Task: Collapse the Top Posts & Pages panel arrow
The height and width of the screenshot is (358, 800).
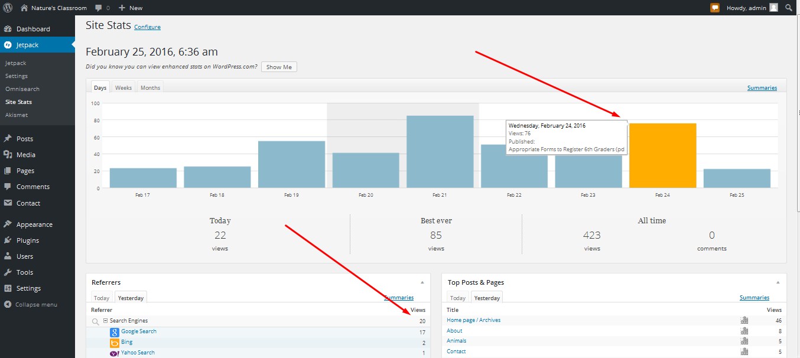Action: pos(778,283)
